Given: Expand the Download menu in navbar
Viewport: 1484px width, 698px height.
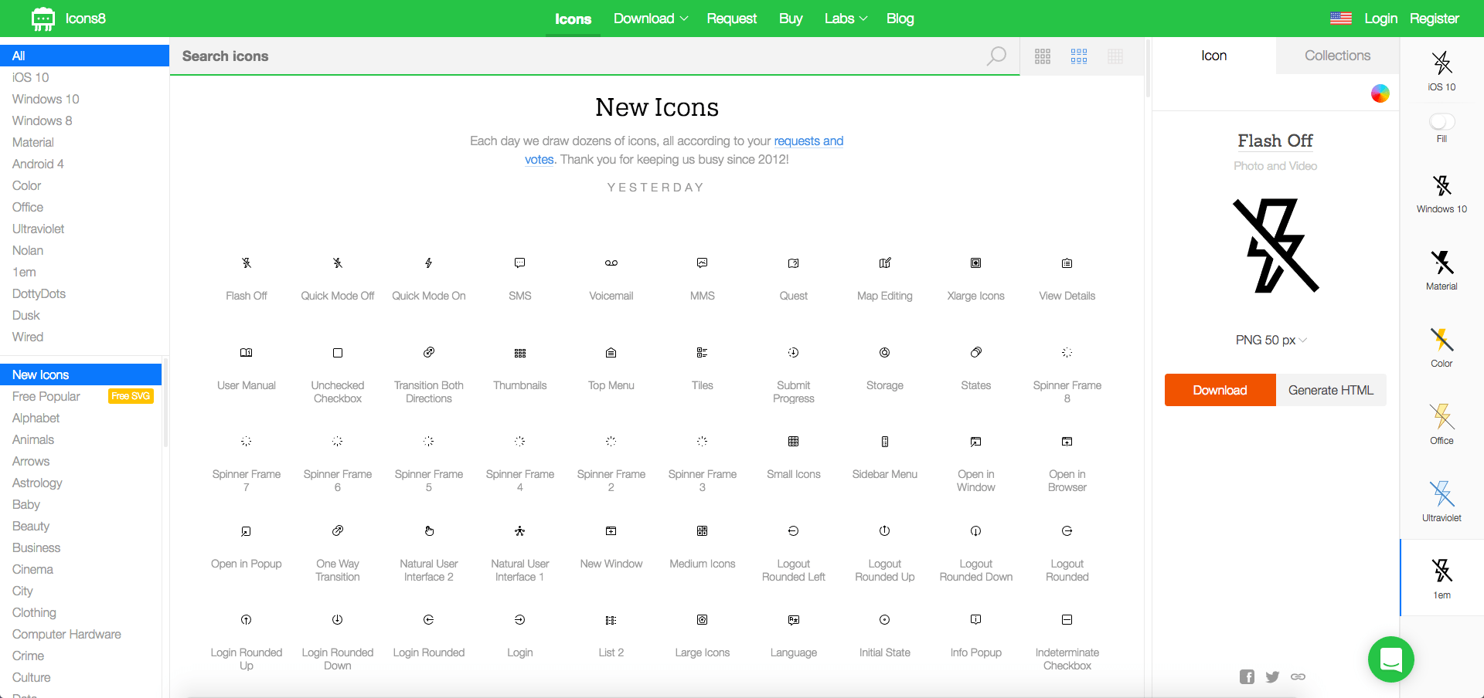Looking at the screenshot, I should coord(651,19).
